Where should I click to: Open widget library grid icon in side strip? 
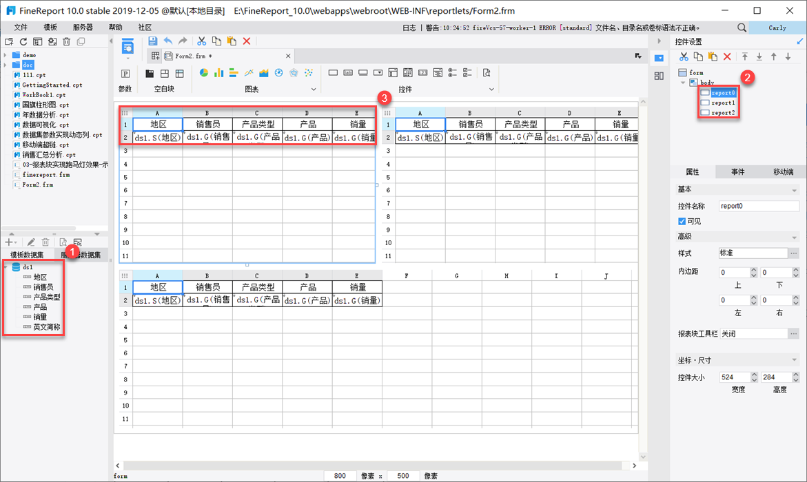(x=659, y=76)
